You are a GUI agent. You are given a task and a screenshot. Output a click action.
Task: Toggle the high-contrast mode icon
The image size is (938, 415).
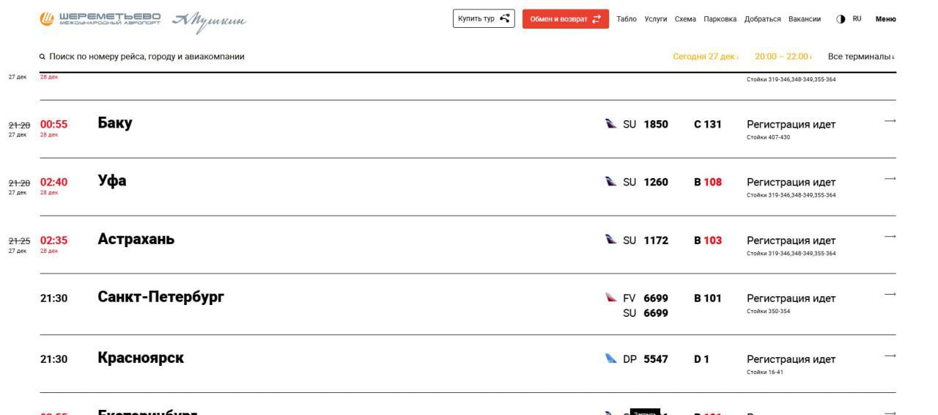pyautogui.click(x=841, y=19)
